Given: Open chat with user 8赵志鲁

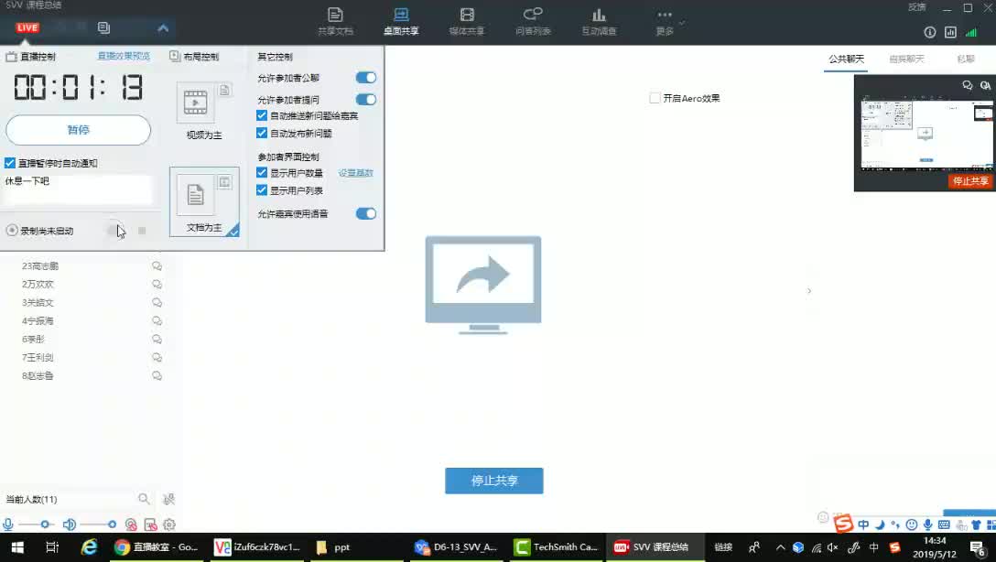Looking at the screenshot, I should click(x=157, y=376).
